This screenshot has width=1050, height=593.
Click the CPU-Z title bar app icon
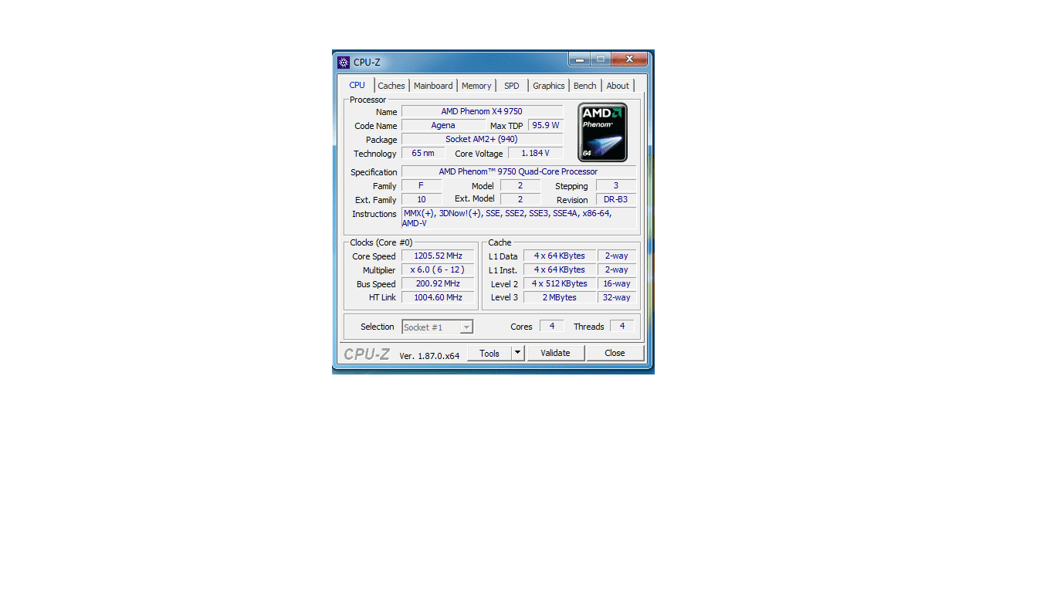click(x=344, y=63)
